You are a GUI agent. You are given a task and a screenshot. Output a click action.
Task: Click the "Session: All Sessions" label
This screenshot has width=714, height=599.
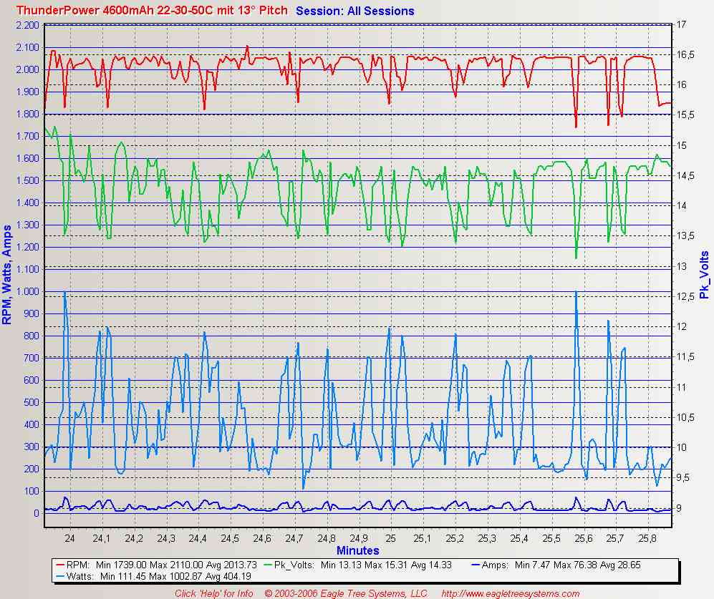[354, 11]
